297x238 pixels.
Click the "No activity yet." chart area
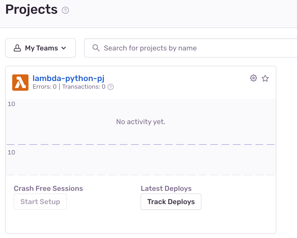coord(141,122)
